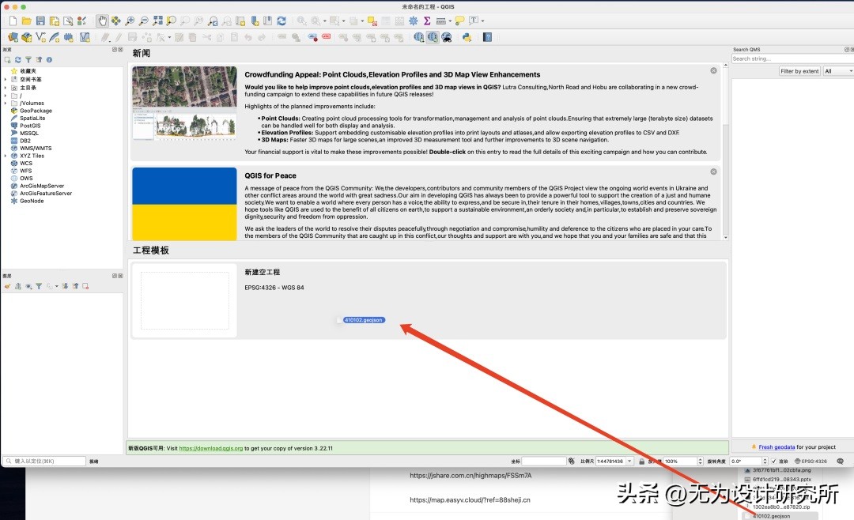Image resolution: width=854 pixels, height=520 pixels.
Task: Dismiss the Crowdfunding Appeal news item
Action: click(x=713, y=71)
